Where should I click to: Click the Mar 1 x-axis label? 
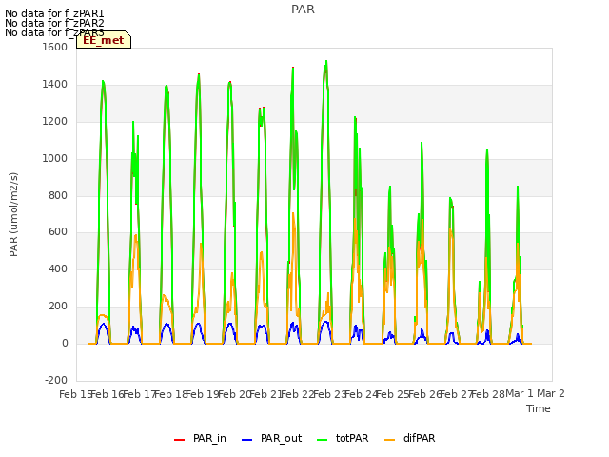[x=519, y=393]
